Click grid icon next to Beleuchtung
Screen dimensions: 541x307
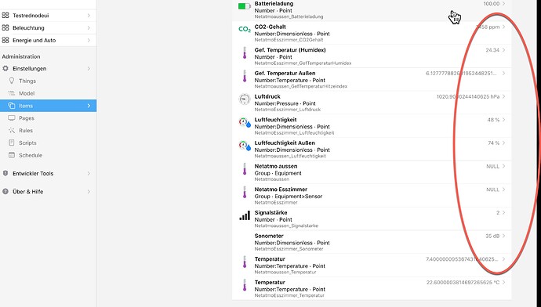(x=5, y=27)
